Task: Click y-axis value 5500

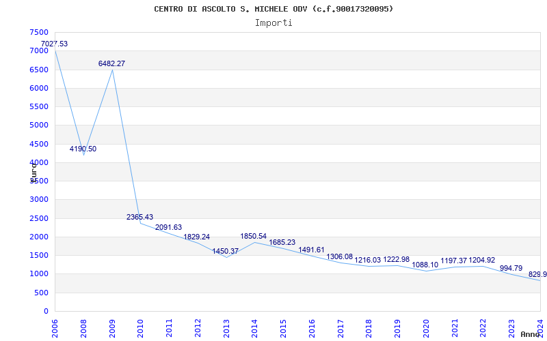Action: 39,106
